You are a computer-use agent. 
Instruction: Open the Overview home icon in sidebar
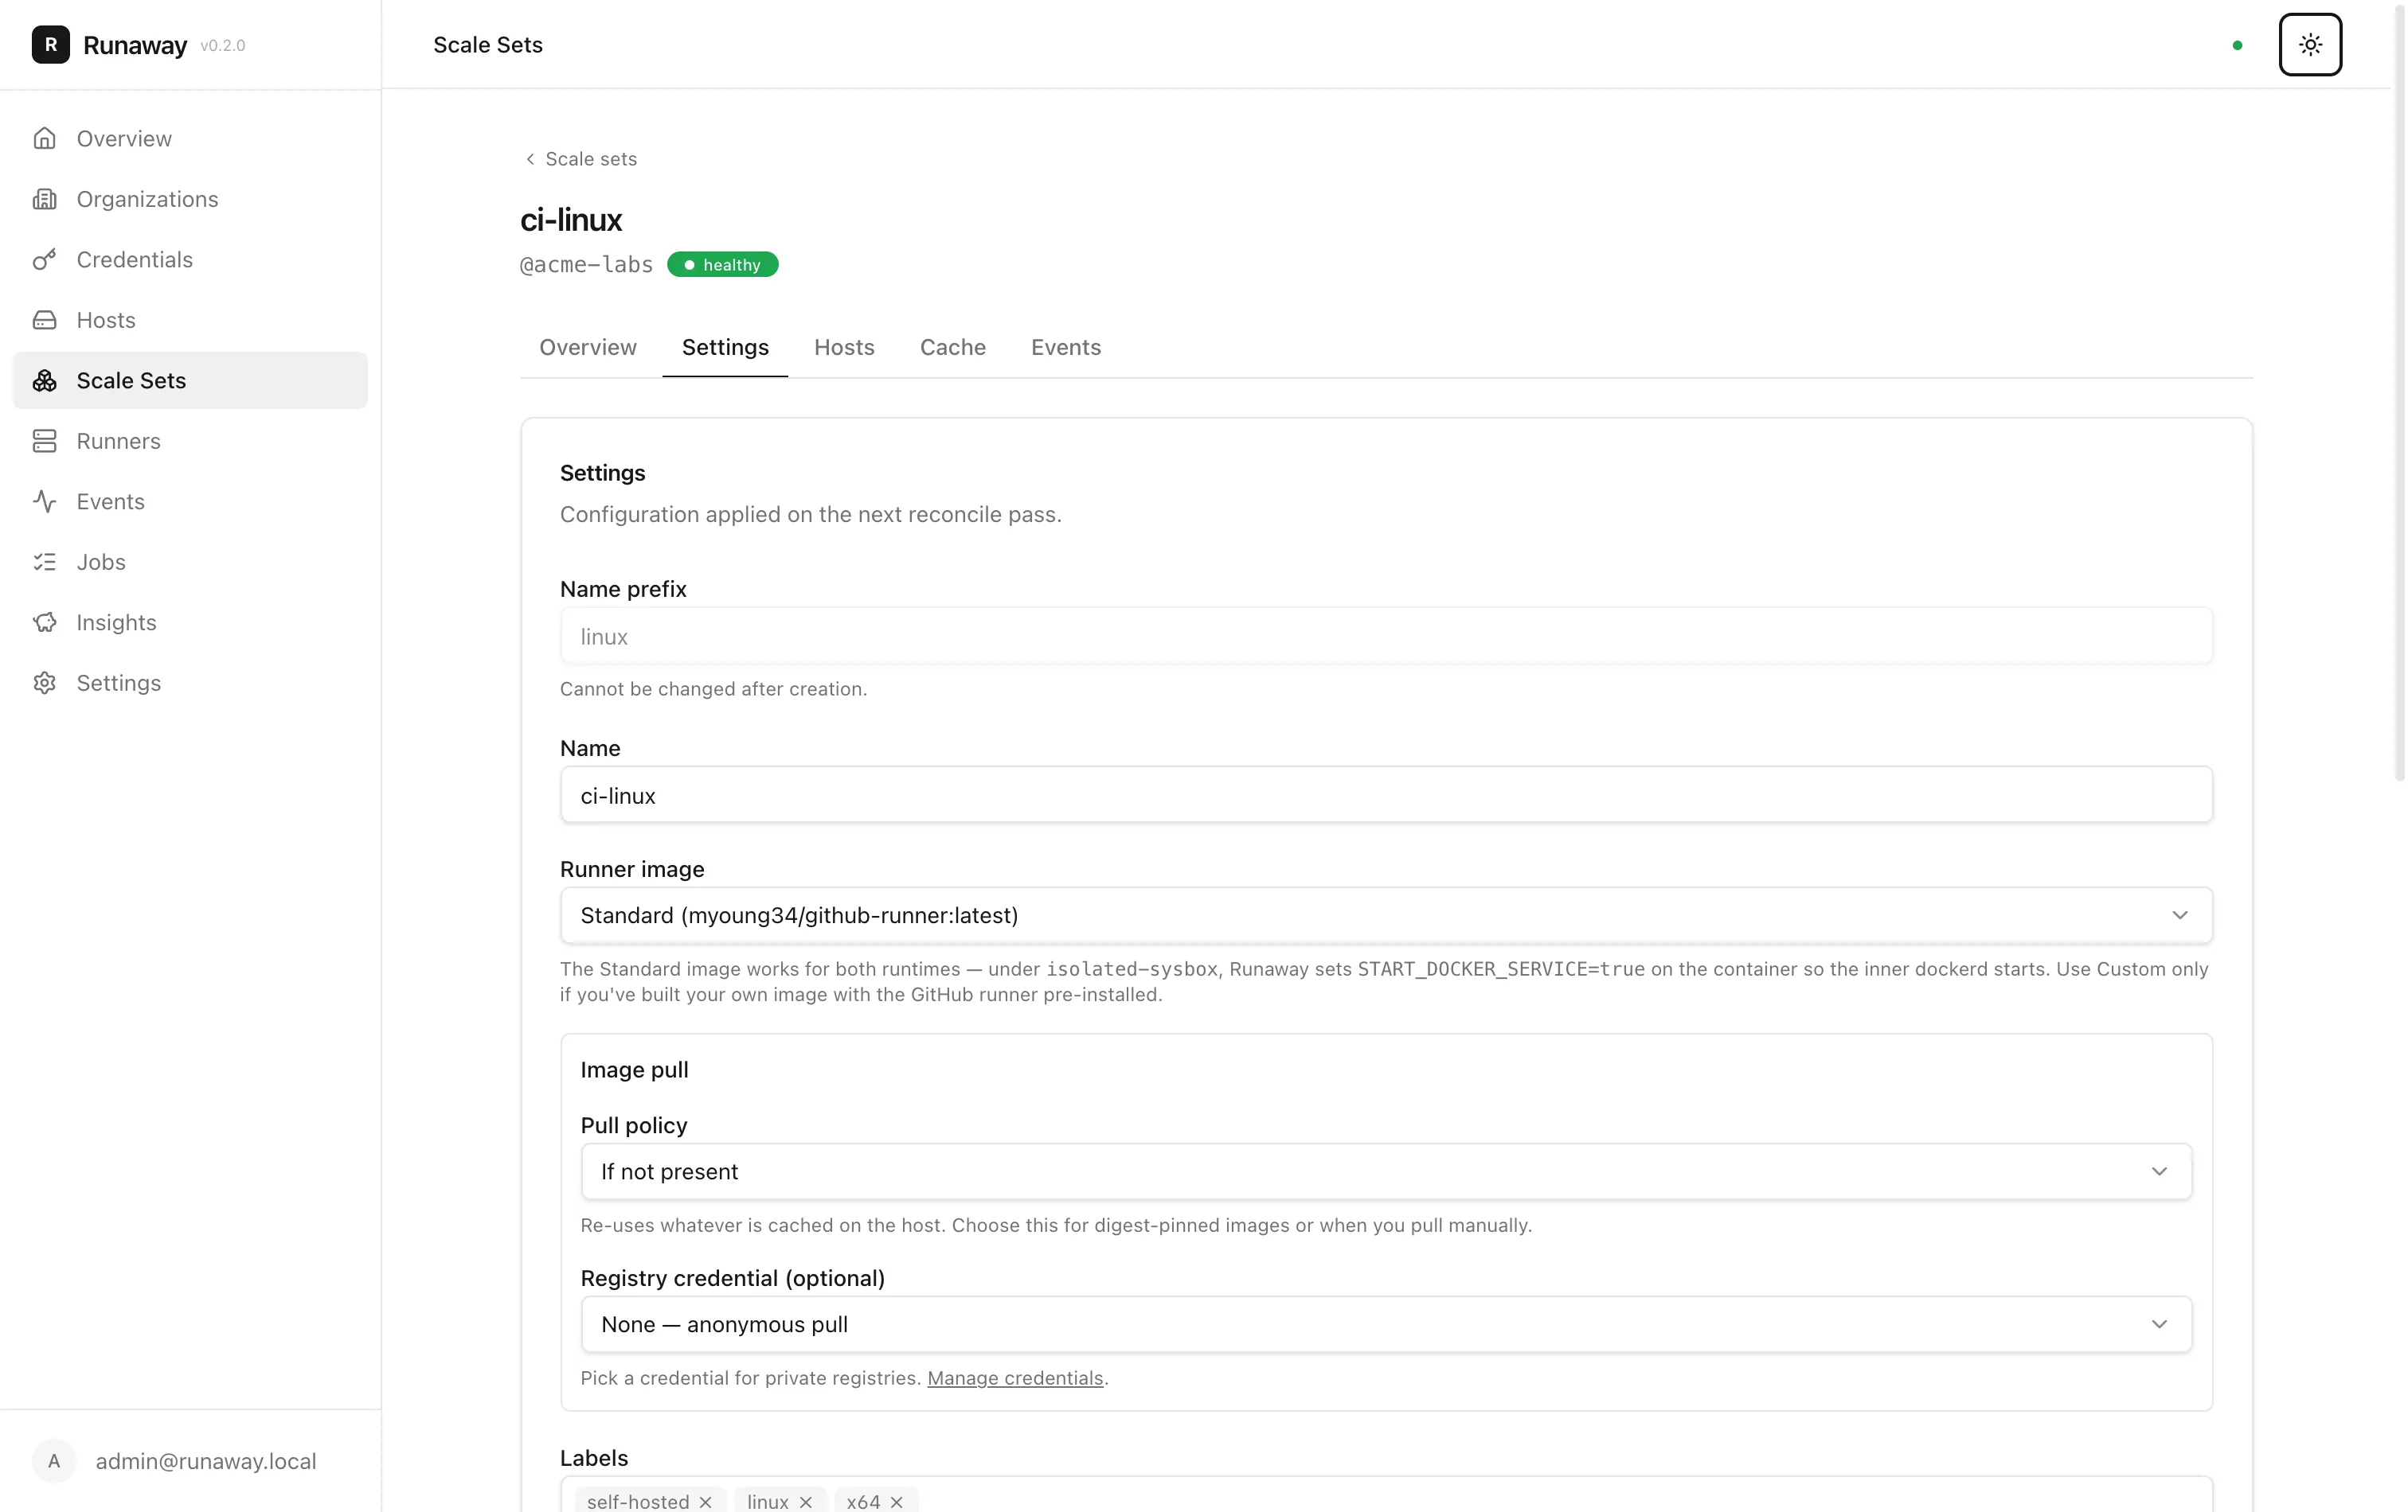click(44, 138)
